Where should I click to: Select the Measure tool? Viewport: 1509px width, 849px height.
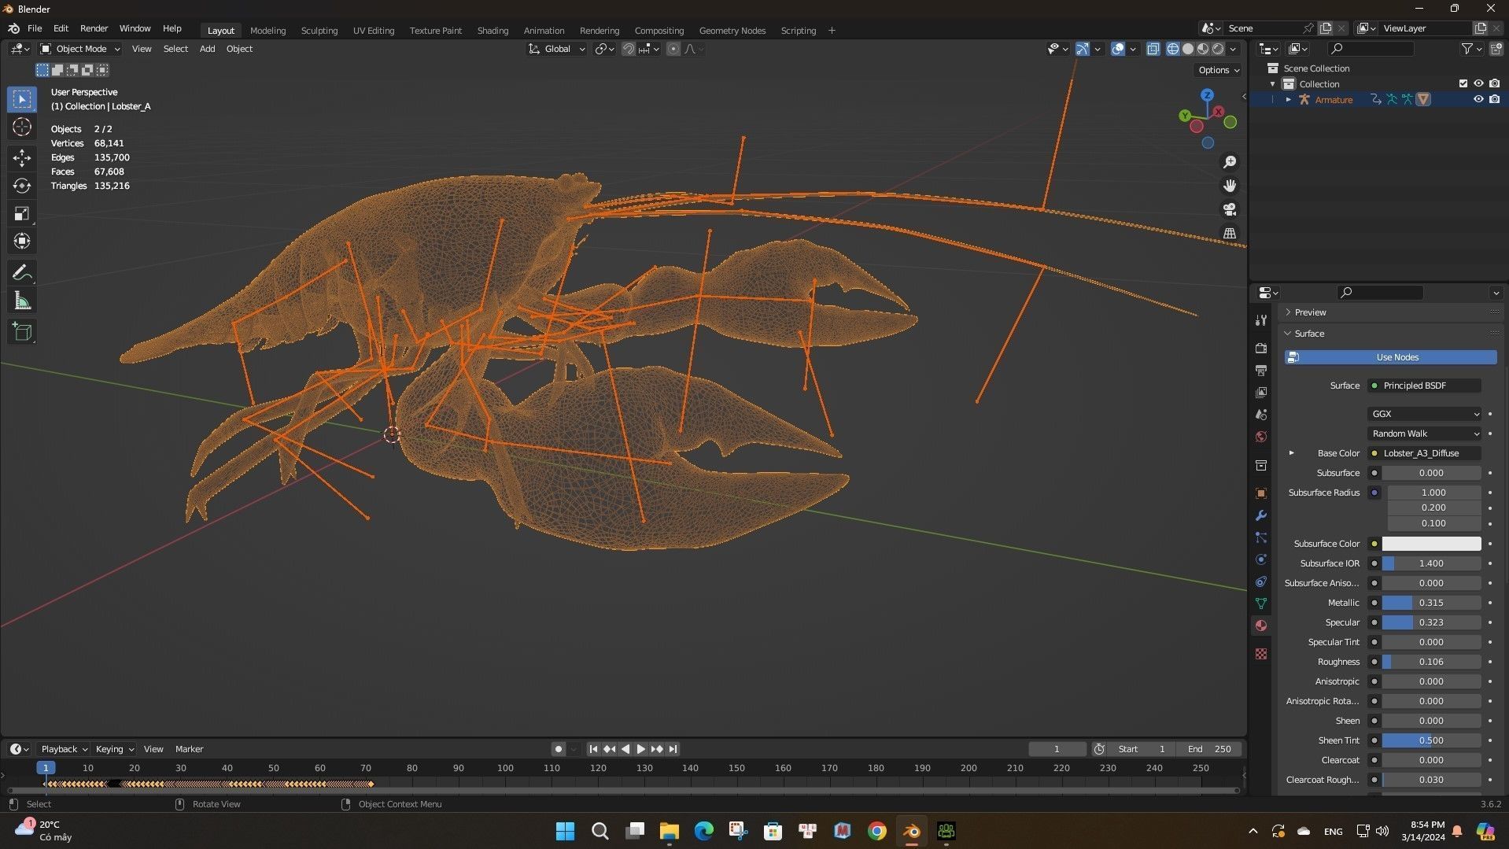point(22,301)
